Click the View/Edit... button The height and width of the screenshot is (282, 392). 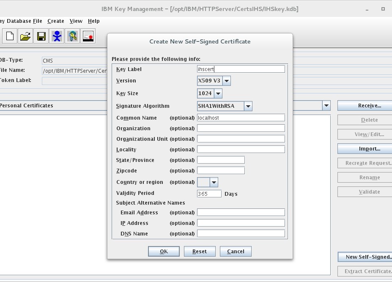coord(365,134)
